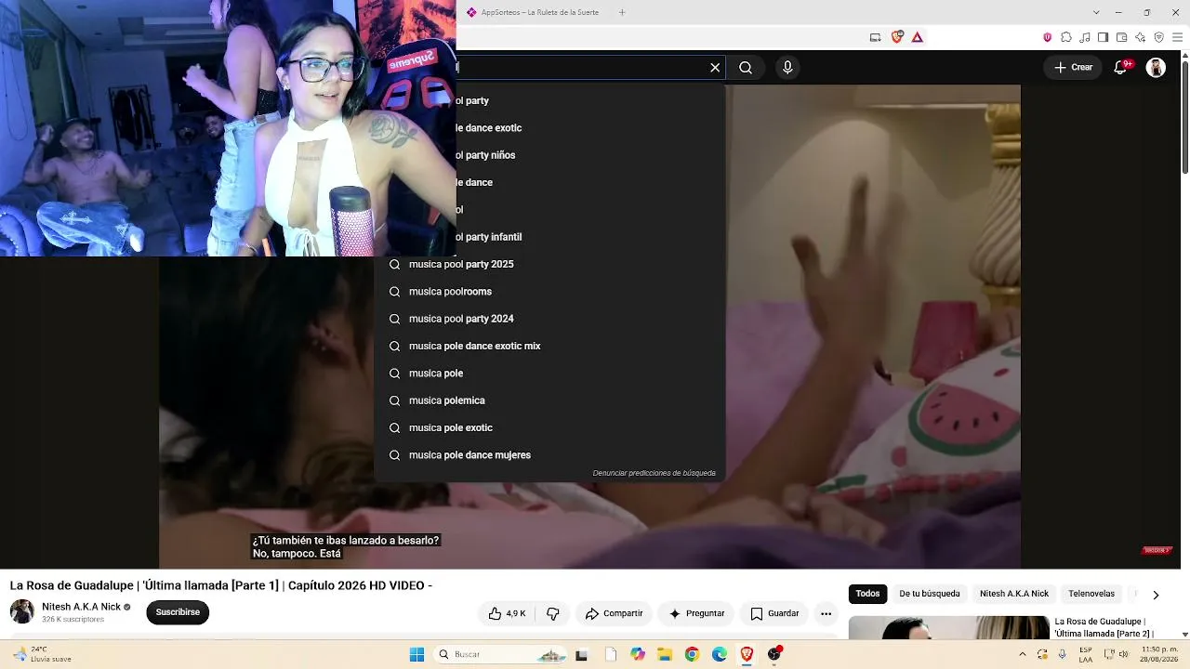Open Leo AI sparkle icon in toolbar

(x=1140, y=37)
